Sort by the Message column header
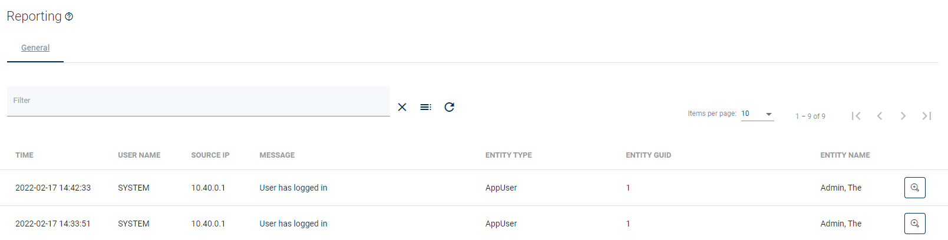948x240 pixels. click(277, 155)
